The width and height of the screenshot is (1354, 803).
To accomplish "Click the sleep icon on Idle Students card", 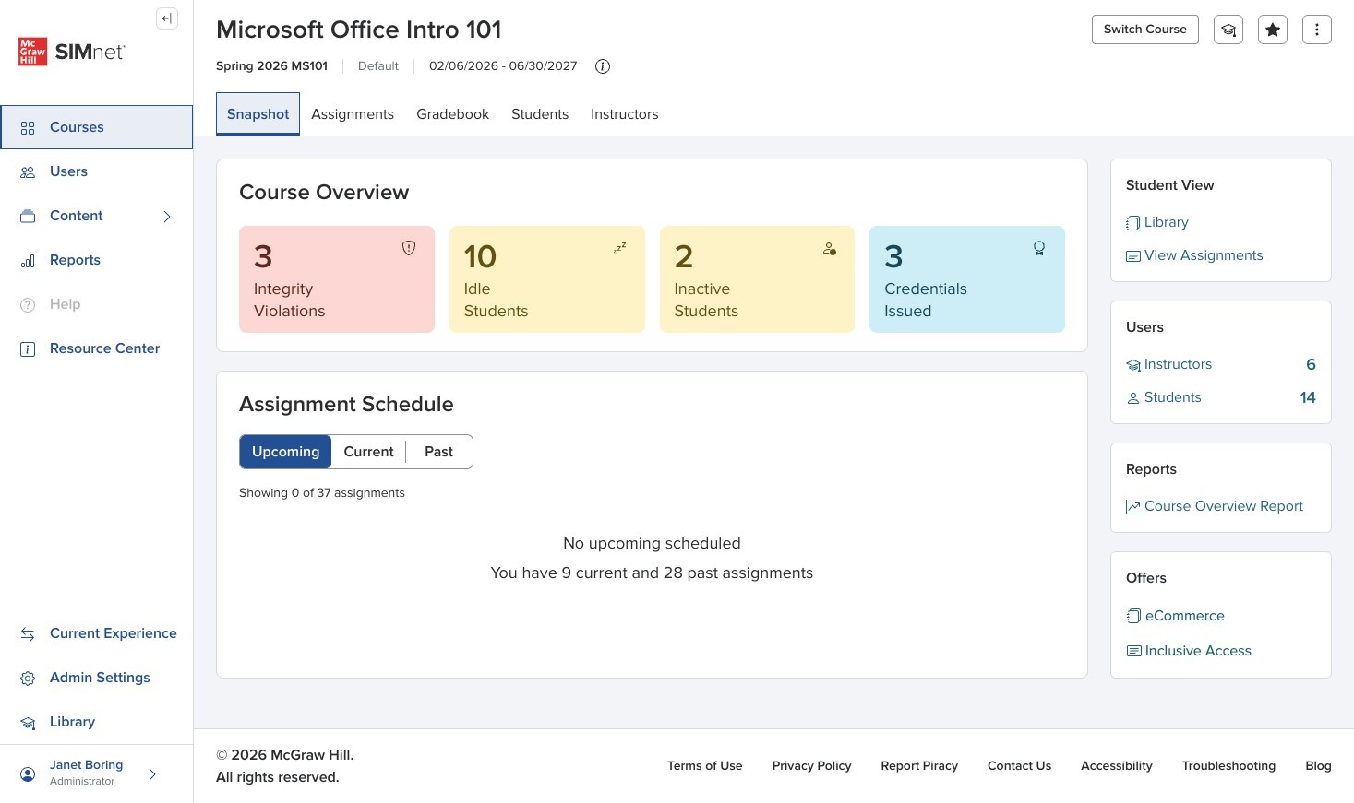I will click(619, 248).
